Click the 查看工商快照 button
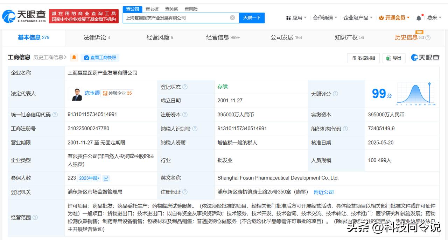The height and width of the screenshot is (240, 448). pyautogui.click(x=100, y=58)
